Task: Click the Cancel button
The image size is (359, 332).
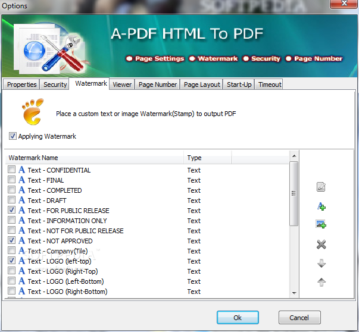Action: [299, 317]
